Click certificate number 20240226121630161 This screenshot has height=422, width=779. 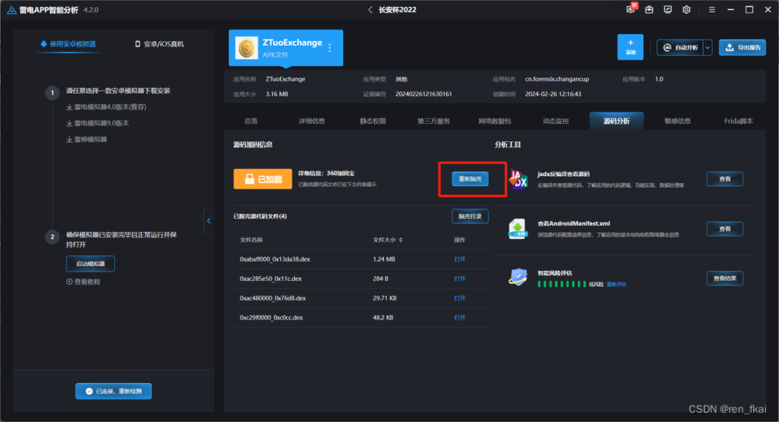point(424,94)
